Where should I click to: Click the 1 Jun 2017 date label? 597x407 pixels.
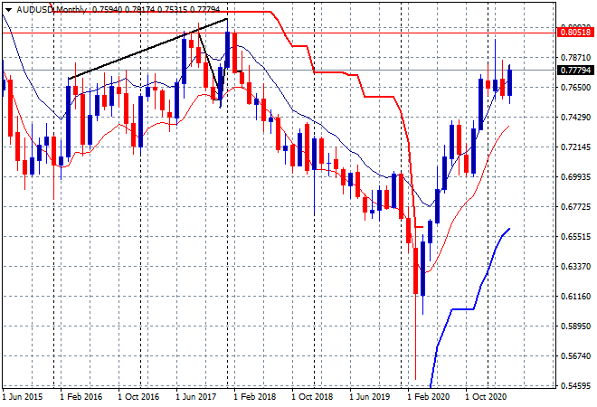click(x=195, y=397)
